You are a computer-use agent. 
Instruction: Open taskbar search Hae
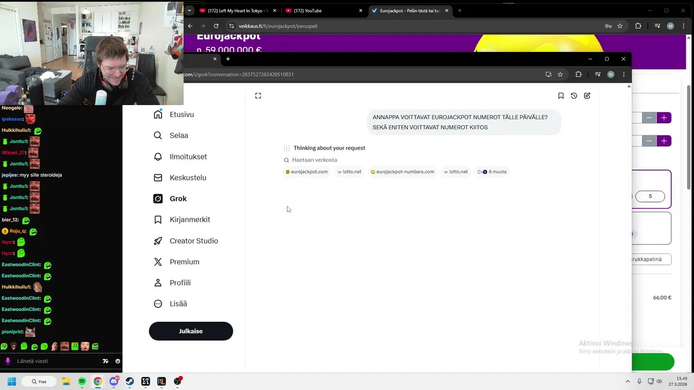click(x=38, y=381)
